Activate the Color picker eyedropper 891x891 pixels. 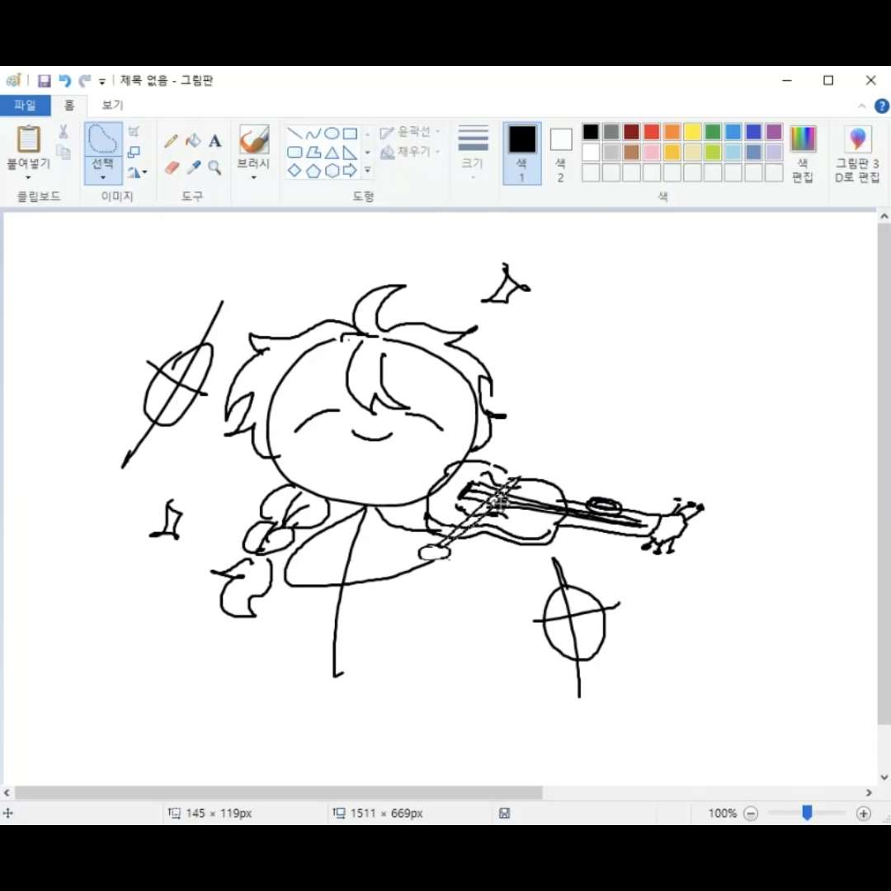pos(193,167)
